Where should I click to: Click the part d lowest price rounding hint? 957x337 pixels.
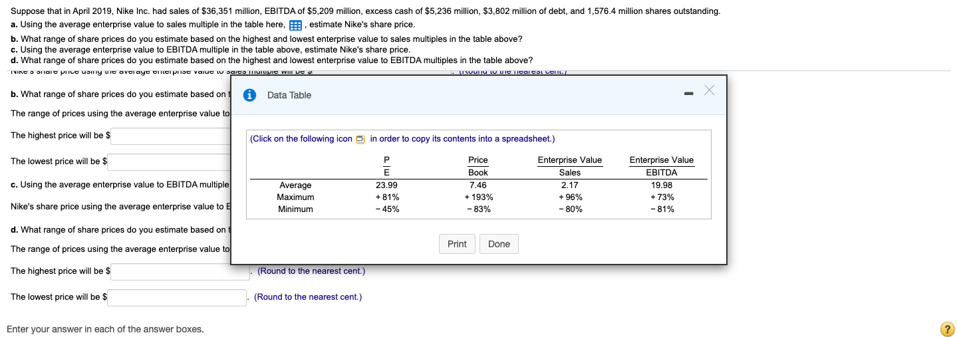coord(308,296)
